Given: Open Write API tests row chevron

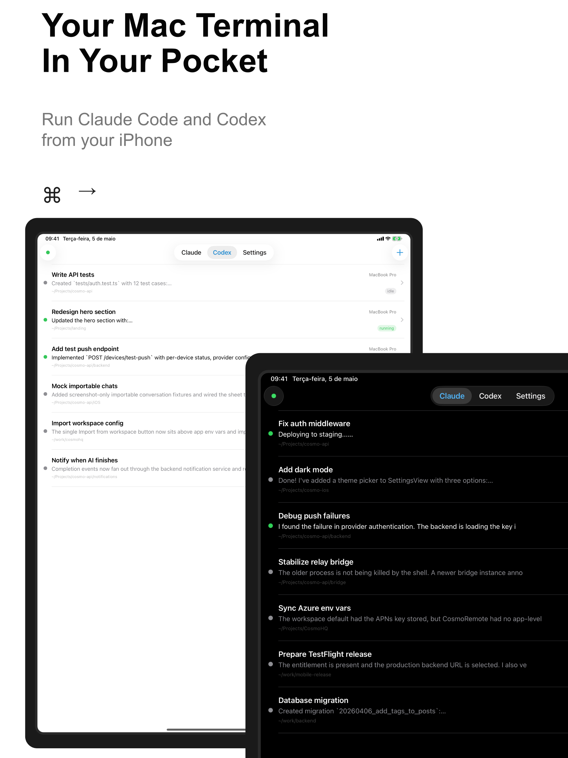Looking at the screenshot, I should [402, 283].
